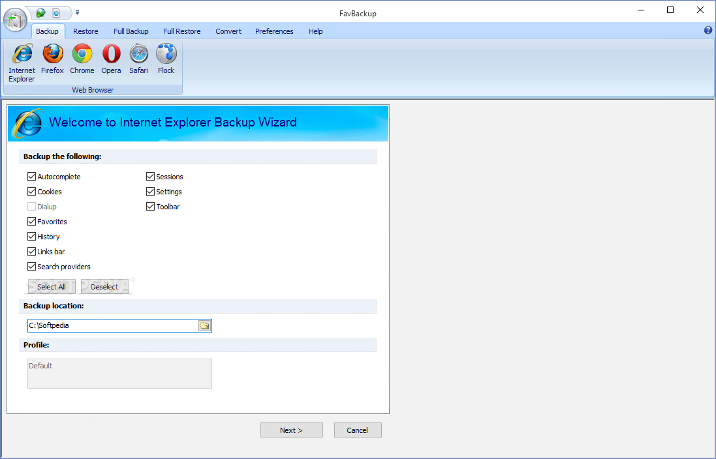
Task: Click the Backup location path field
Action: coord(113,326)
